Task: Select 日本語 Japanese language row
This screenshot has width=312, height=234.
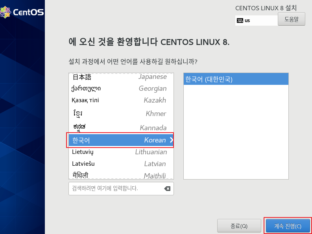Action: coord(121,77)
